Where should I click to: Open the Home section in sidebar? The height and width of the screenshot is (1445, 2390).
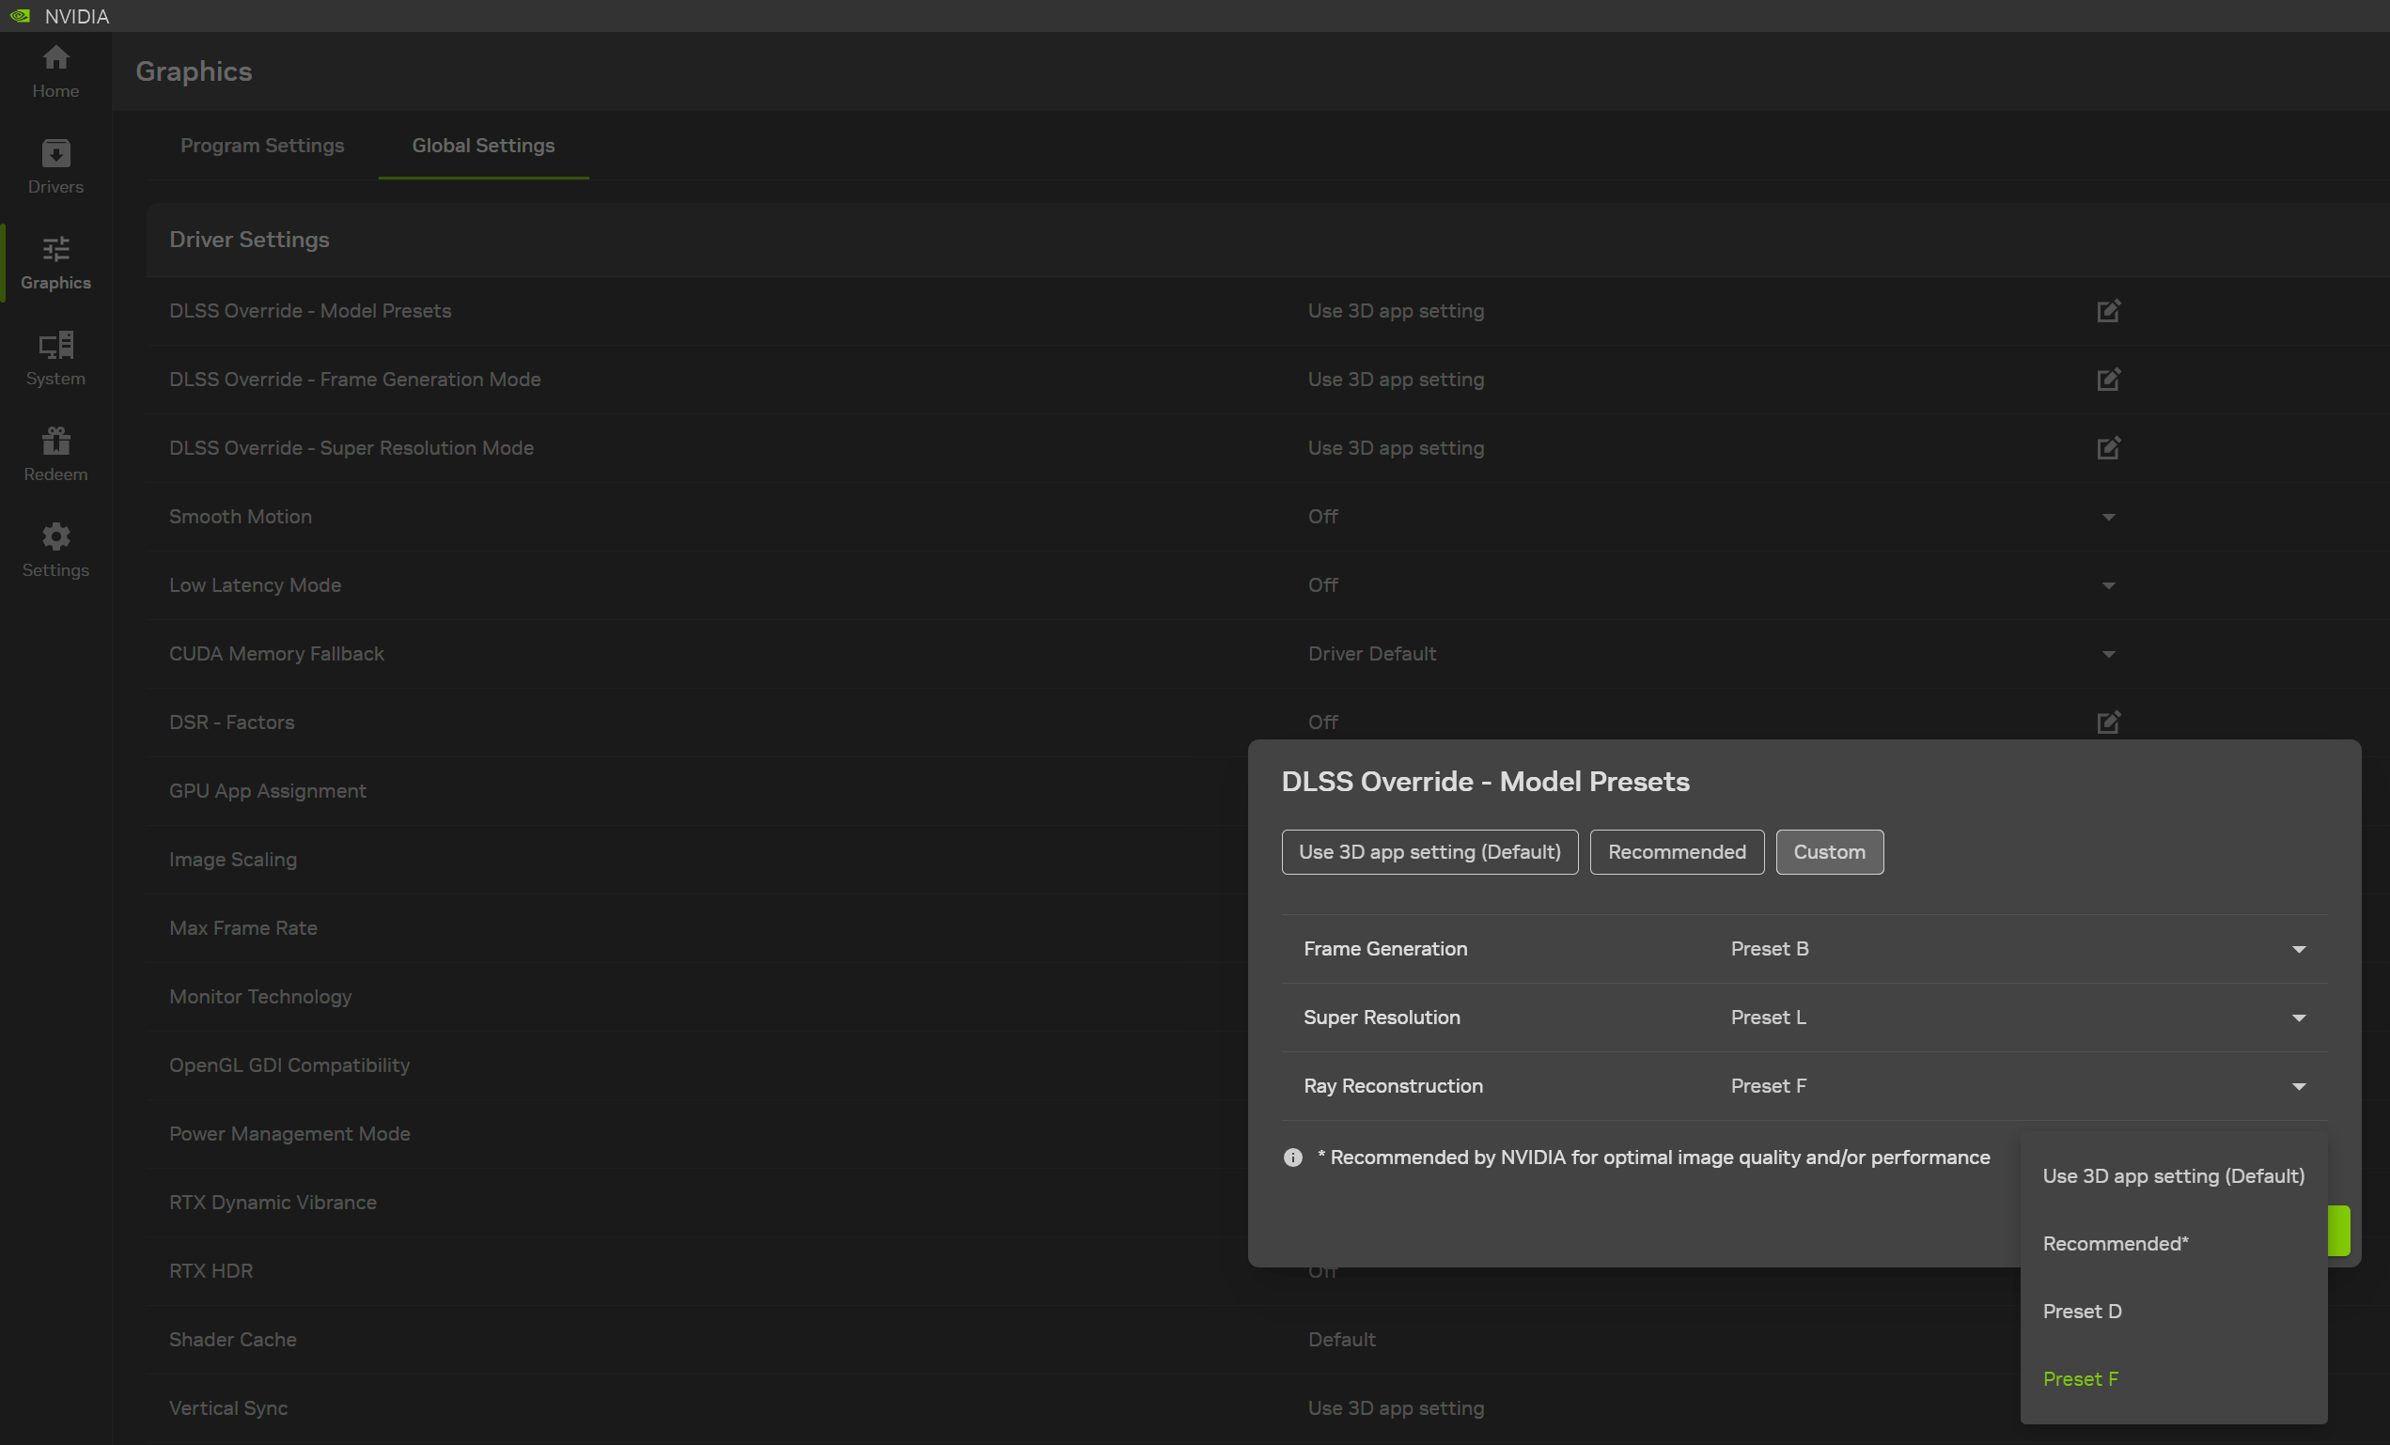(55, 71)
